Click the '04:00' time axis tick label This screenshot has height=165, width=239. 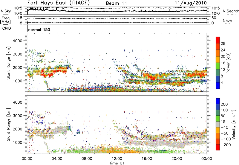[57, 159]
